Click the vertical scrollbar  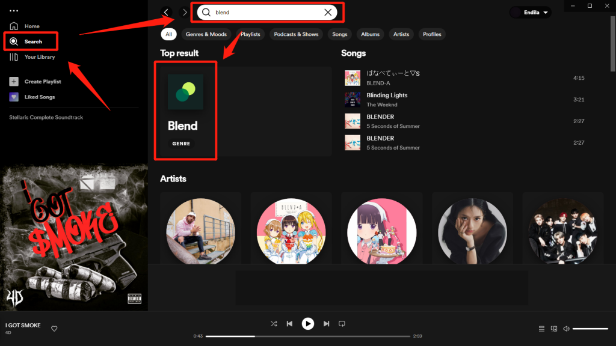click(613, 44)
